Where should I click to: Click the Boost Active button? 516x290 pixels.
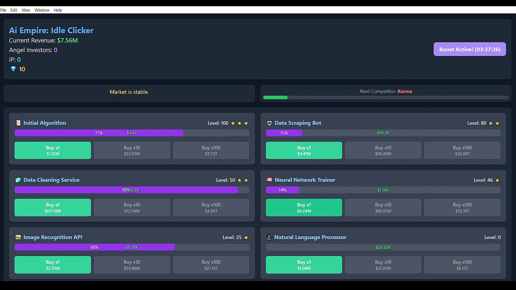470,49
